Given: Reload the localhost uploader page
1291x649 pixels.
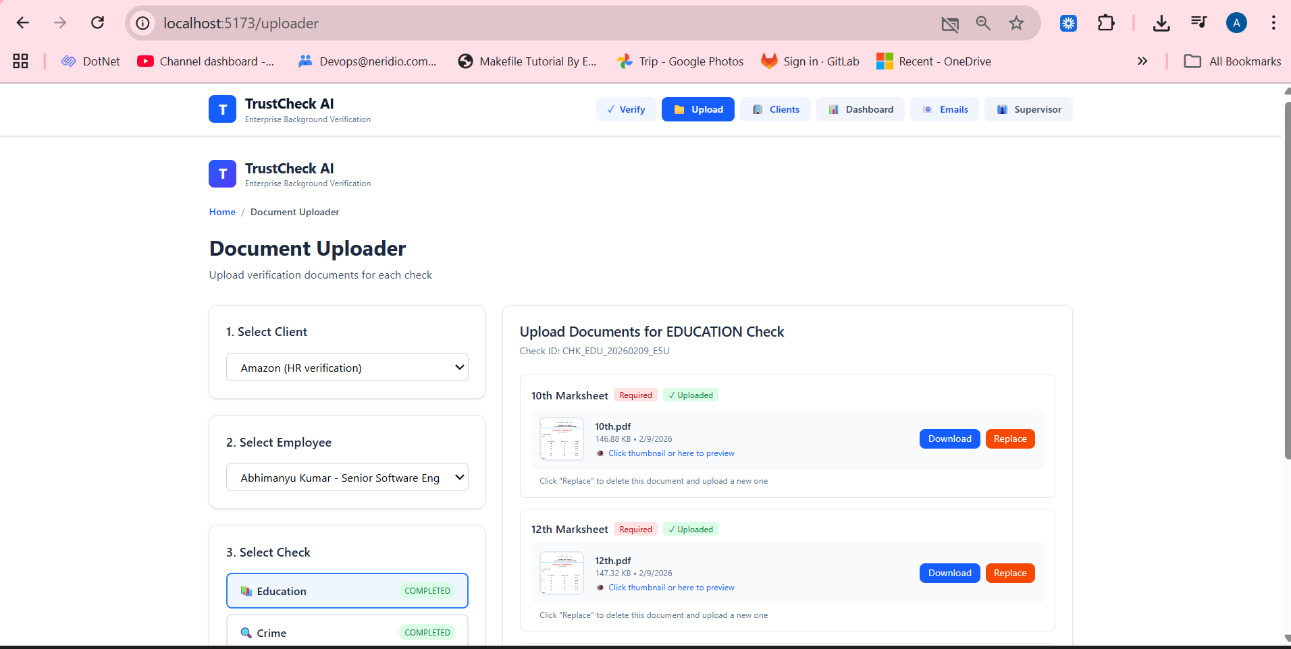Looking at the screenshot, I should coord(98,23).
